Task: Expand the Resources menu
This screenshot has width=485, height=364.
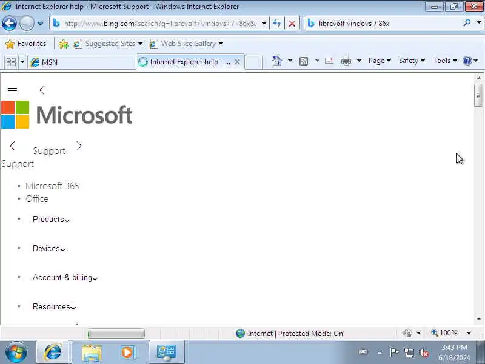Action: [x=54, y=306]
